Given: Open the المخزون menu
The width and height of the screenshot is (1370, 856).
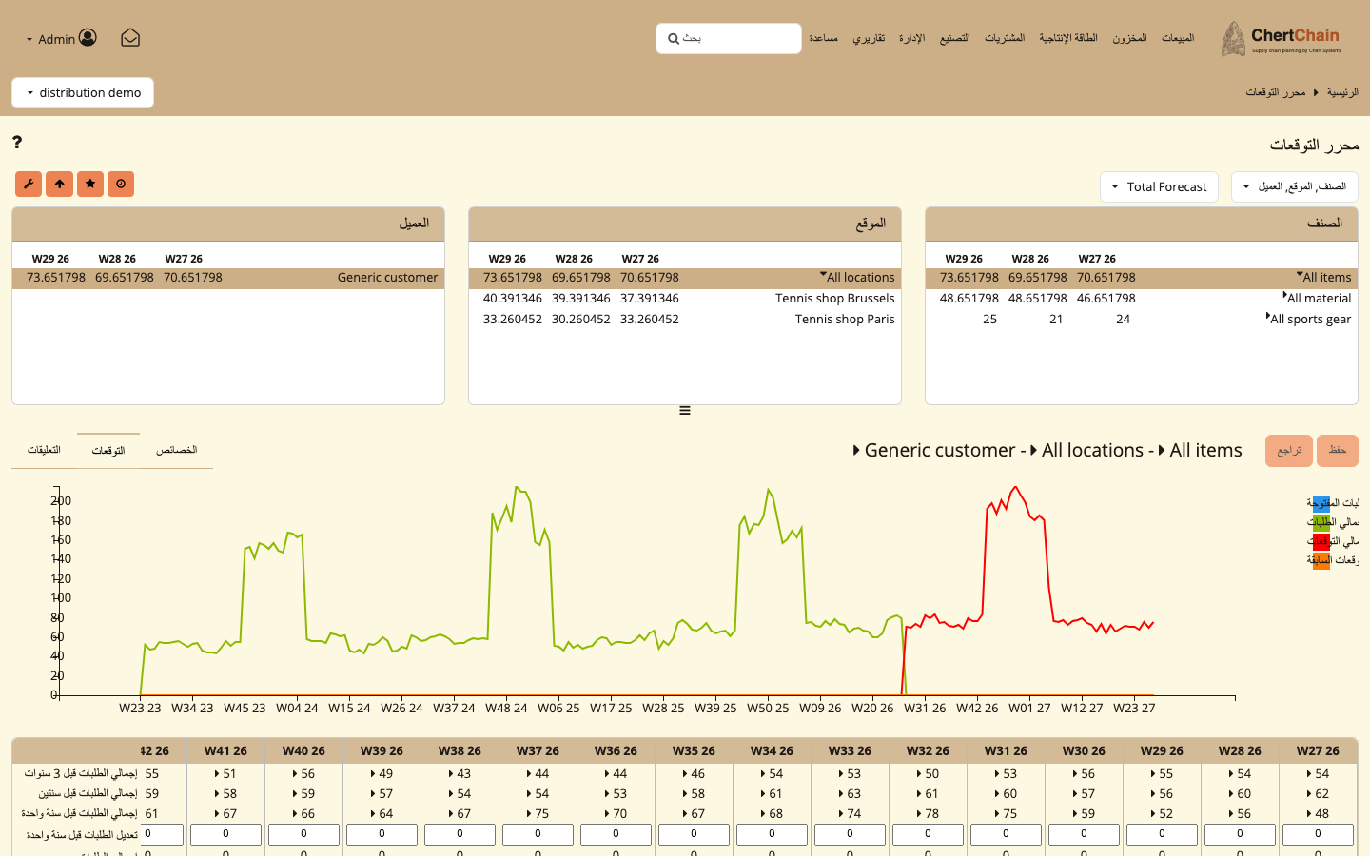Looking at the screenshot, I should [1129, 38].
